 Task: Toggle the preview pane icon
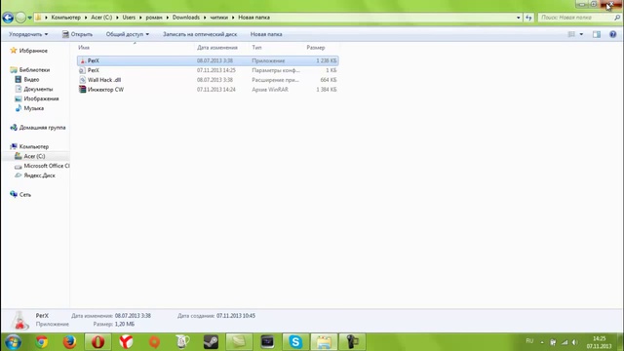(x=597, y=34)
